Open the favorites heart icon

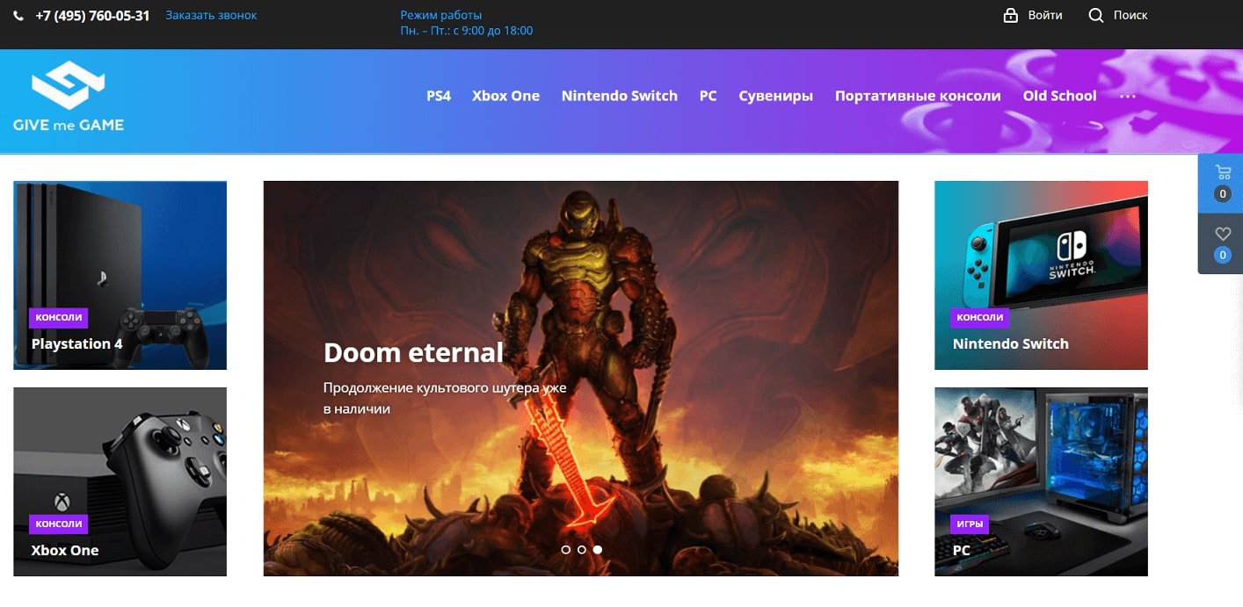point(1222,234)
